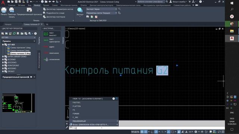Expand the EXTRA LIBRARY DEMO project
The height and width of the screenshot is (134, 239).
tap(3, 57)
